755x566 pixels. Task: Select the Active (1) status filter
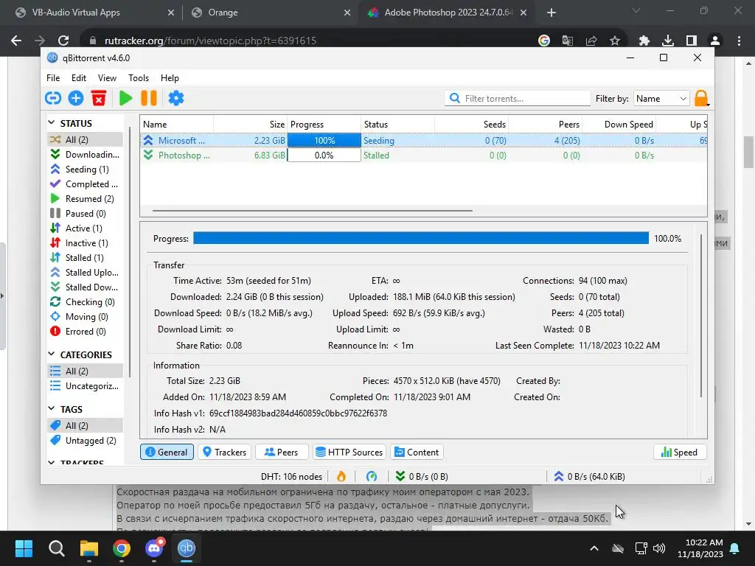pos(86,228)
